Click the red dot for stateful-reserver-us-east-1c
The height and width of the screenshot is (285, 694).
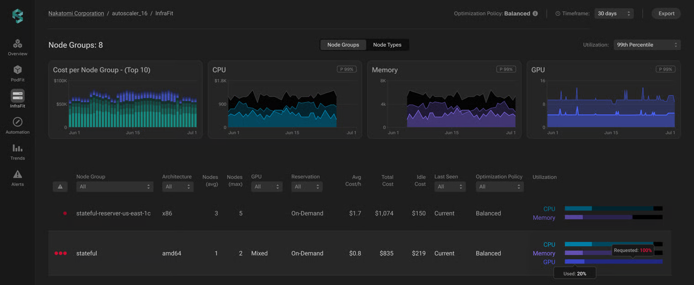65,213
